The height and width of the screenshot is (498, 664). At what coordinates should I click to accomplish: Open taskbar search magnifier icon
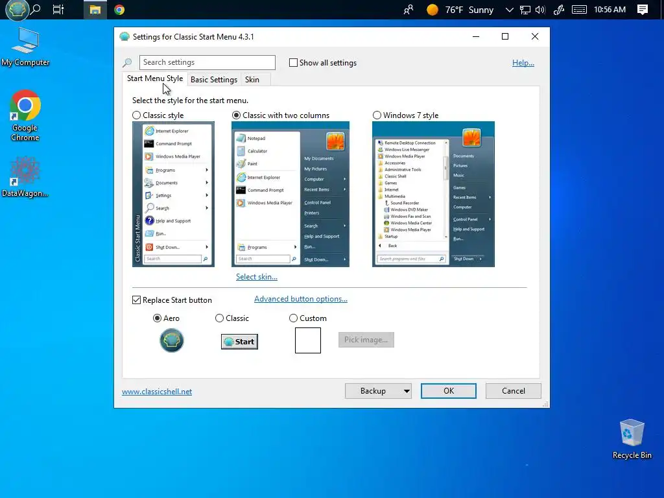pos(36,9)
